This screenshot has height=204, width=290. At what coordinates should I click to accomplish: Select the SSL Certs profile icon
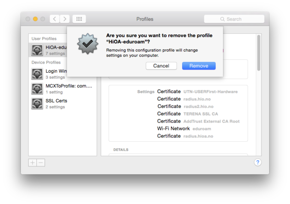(x=38, y=103)
